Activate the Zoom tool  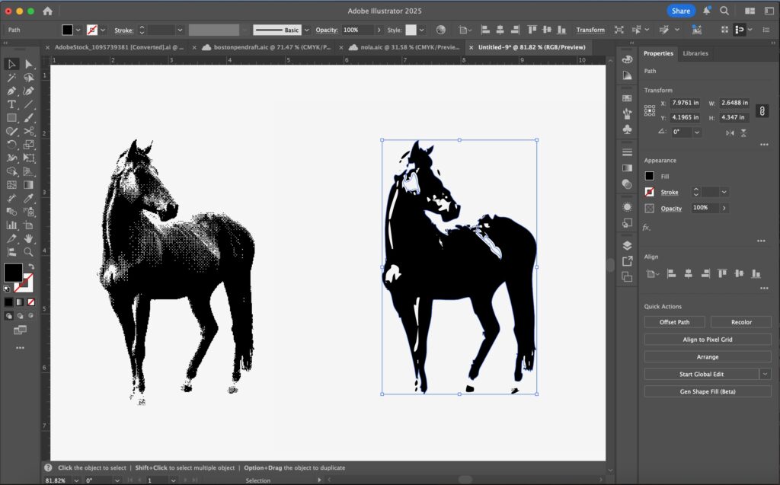(x=29, y=252)
